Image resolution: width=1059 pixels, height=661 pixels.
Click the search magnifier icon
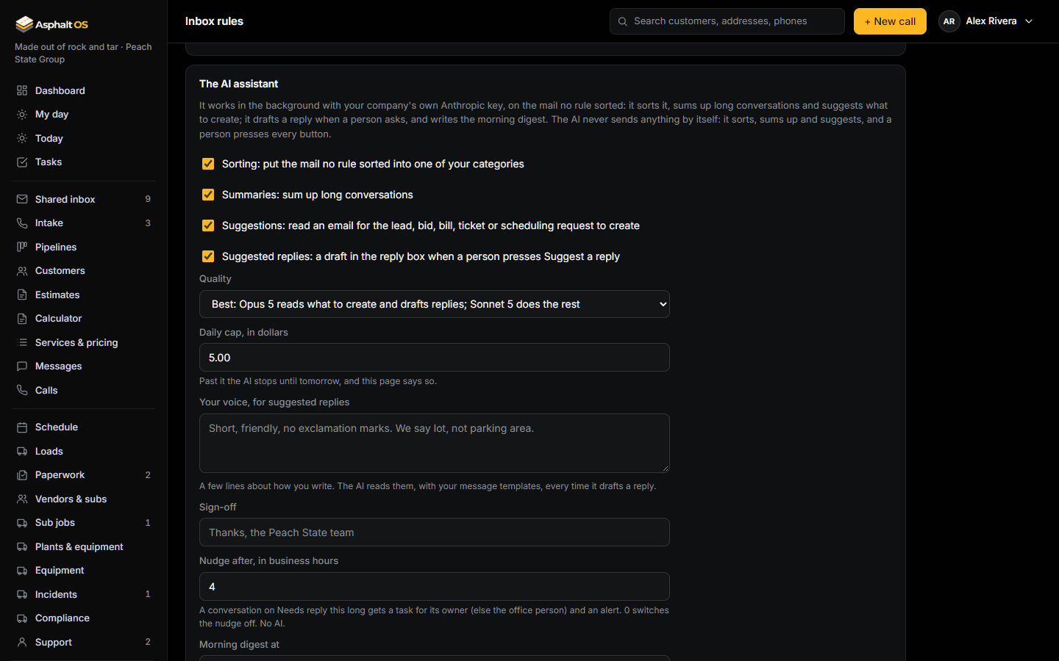click(x=623, y=21)
